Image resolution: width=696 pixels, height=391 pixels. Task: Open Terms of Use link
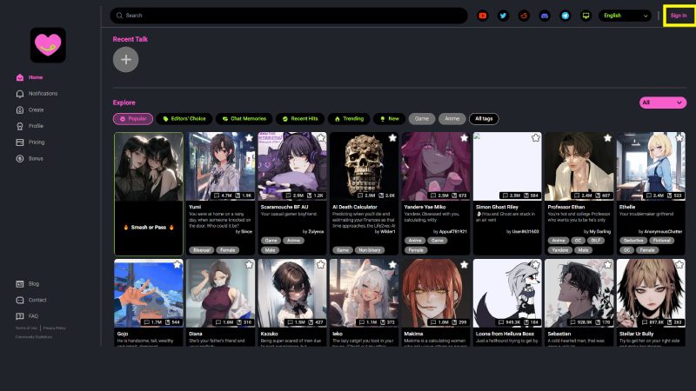tap(27, 328)
